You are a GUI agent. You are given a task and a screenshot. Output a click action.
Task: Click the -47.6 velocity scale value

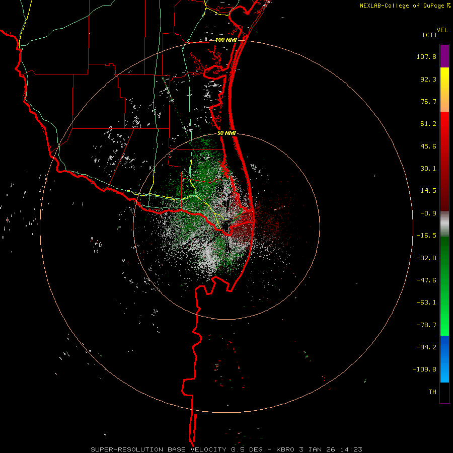(426, 280)
